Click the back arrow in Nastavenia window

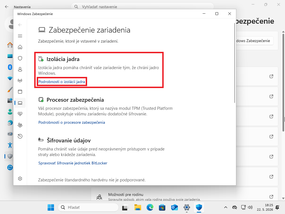tap(7, 7)
